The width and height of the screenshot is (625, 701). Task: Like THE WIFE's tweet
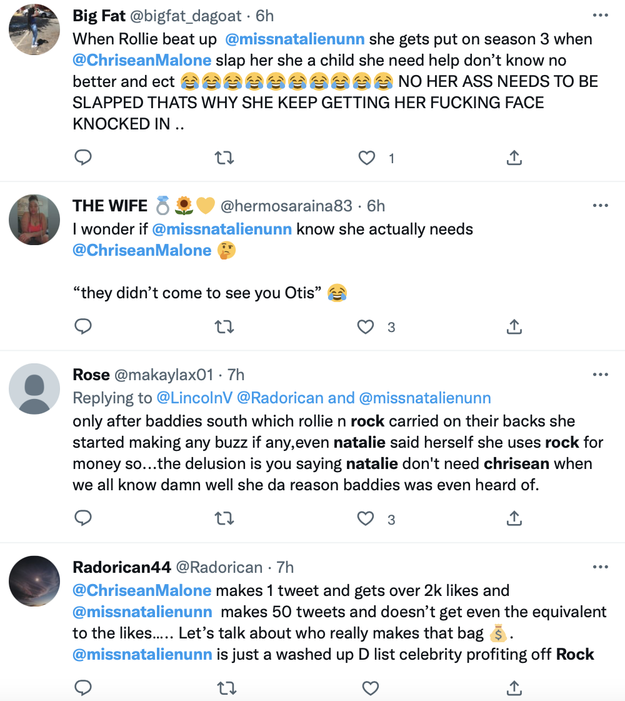click(366, 326)
